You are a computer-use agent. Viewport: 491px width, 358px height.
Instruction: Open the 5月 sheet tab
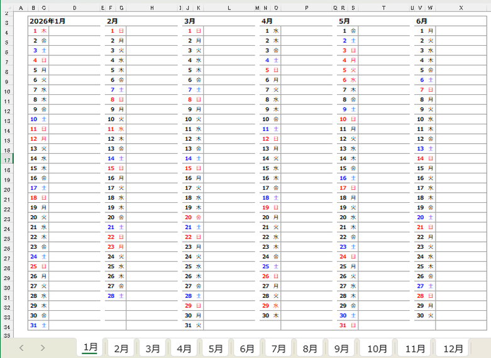216,348
